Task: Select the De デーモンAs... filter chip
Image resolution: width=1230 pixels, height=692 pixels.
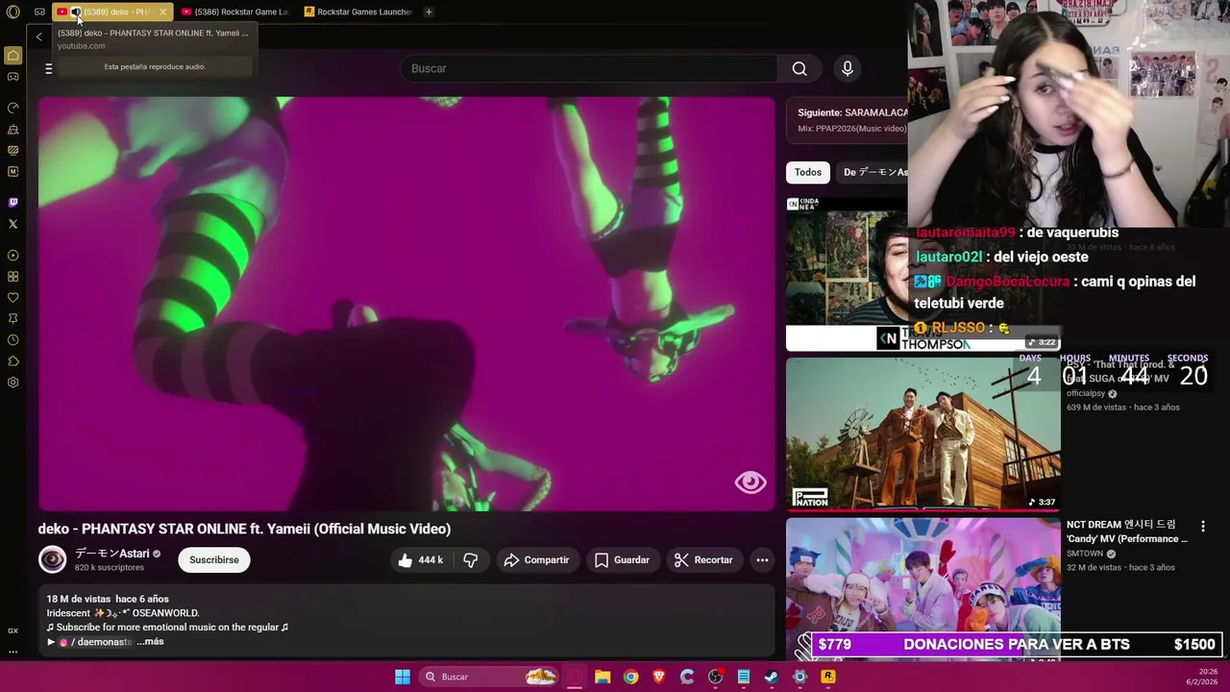Action: (874, 172)
